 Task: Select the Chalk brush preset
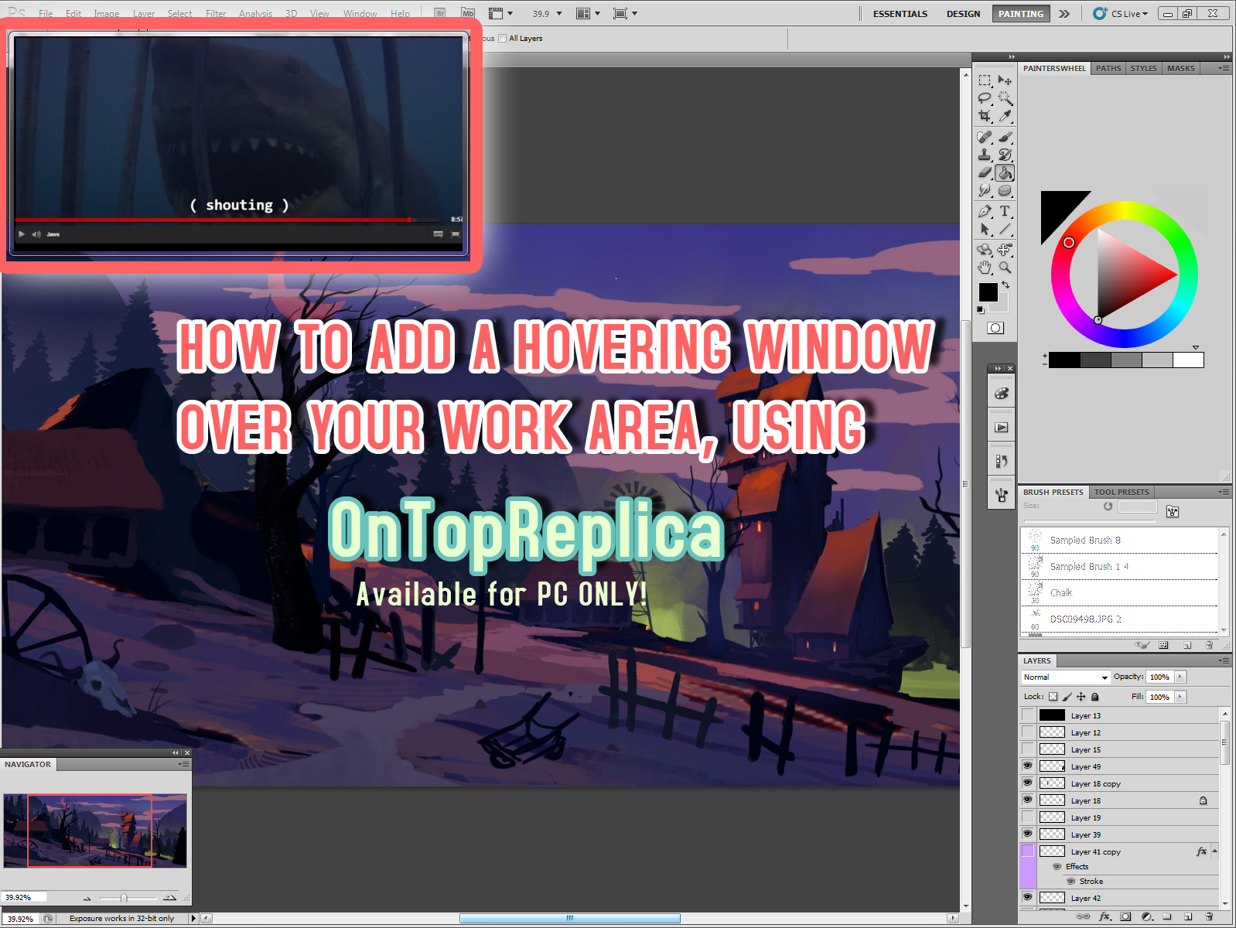click(x=1119, y=592)
